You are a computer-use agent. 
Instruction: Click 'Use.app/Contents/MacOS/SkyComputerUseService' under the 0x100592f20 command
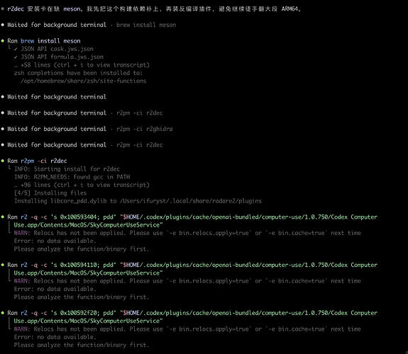point(88,321)
